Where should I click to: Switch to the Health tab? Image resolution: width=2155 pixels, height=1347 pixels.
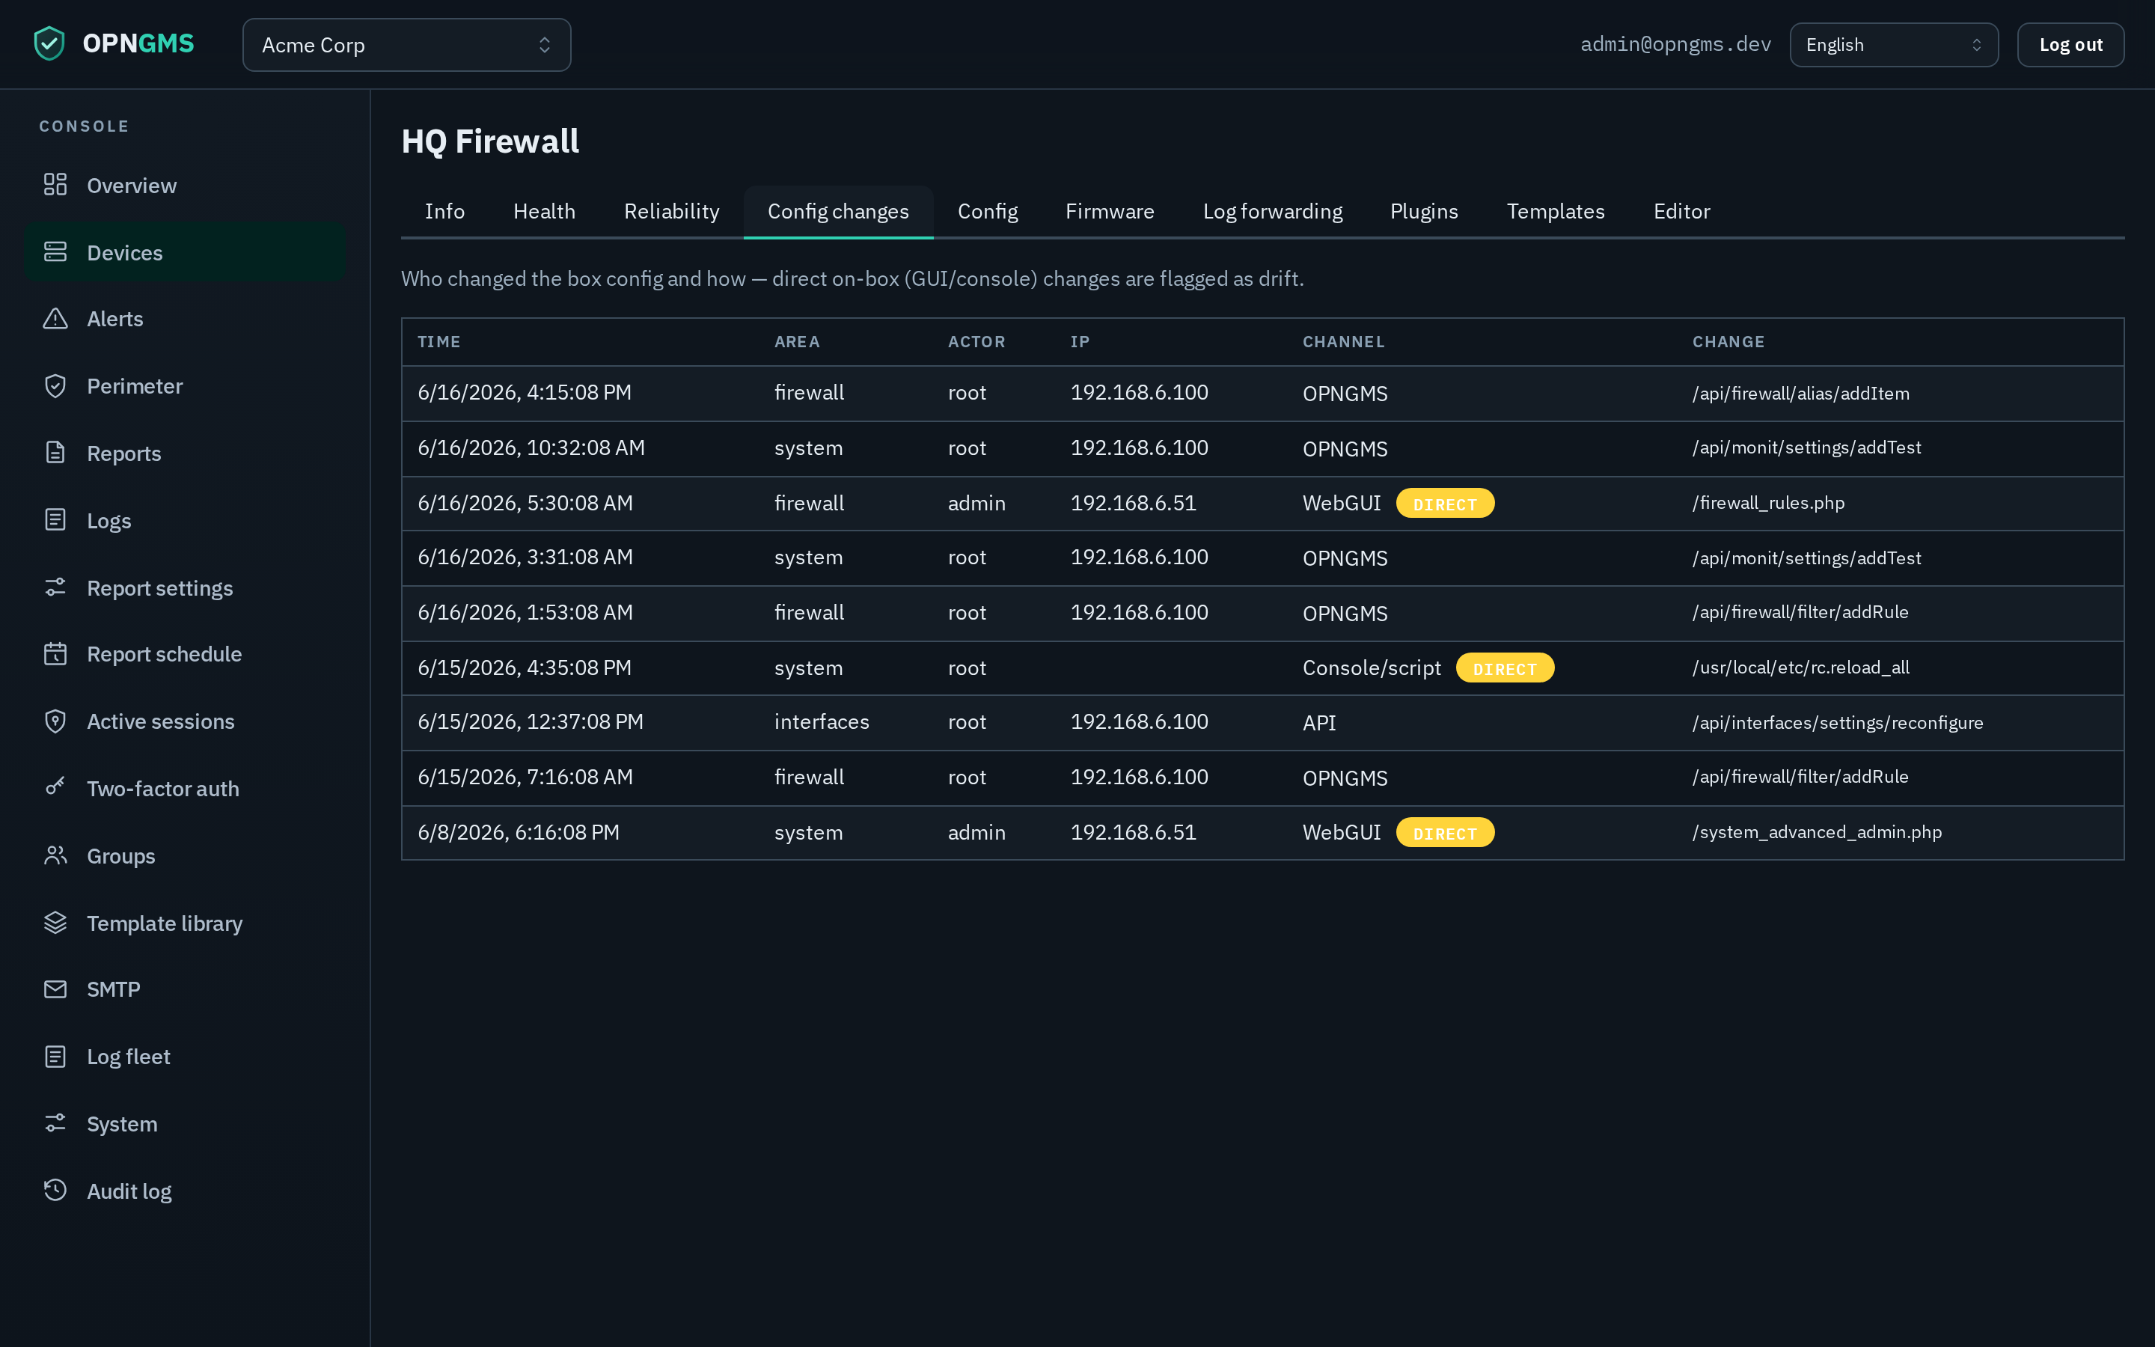point(544,211)
